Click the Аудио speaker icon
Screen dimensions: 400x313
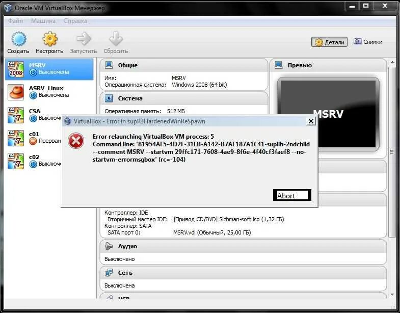coord(109,246)
